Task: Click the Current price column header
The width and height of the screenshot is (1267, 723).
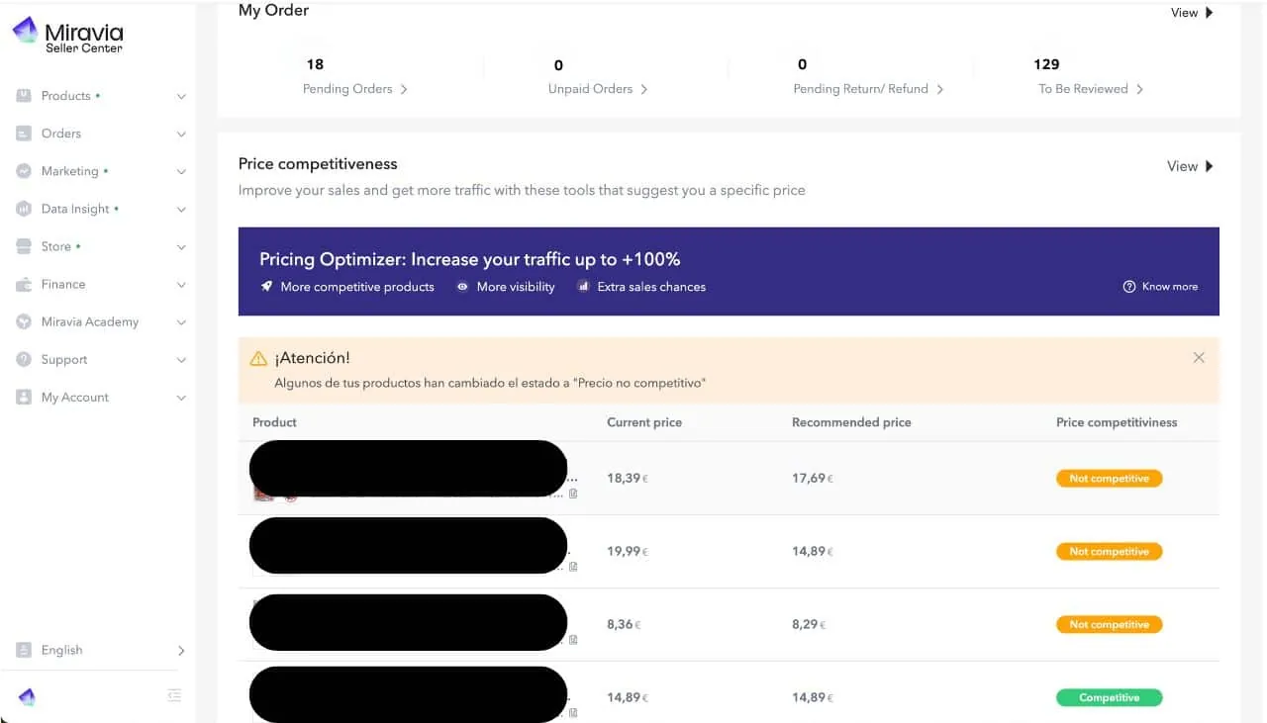Action: point(644,422)
